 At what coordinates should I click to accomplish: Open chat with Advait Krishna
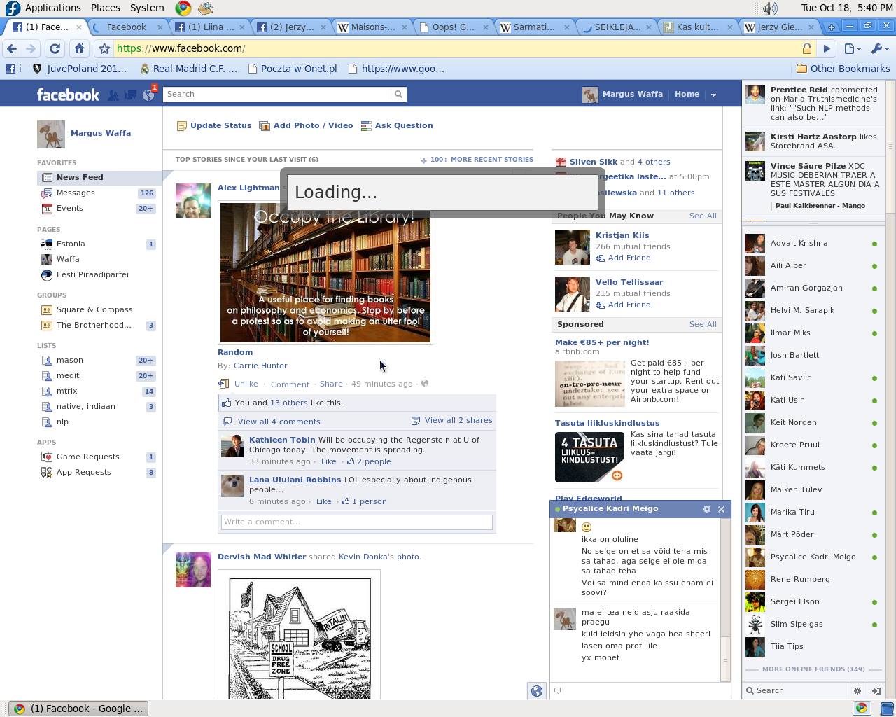pos(812,243)
